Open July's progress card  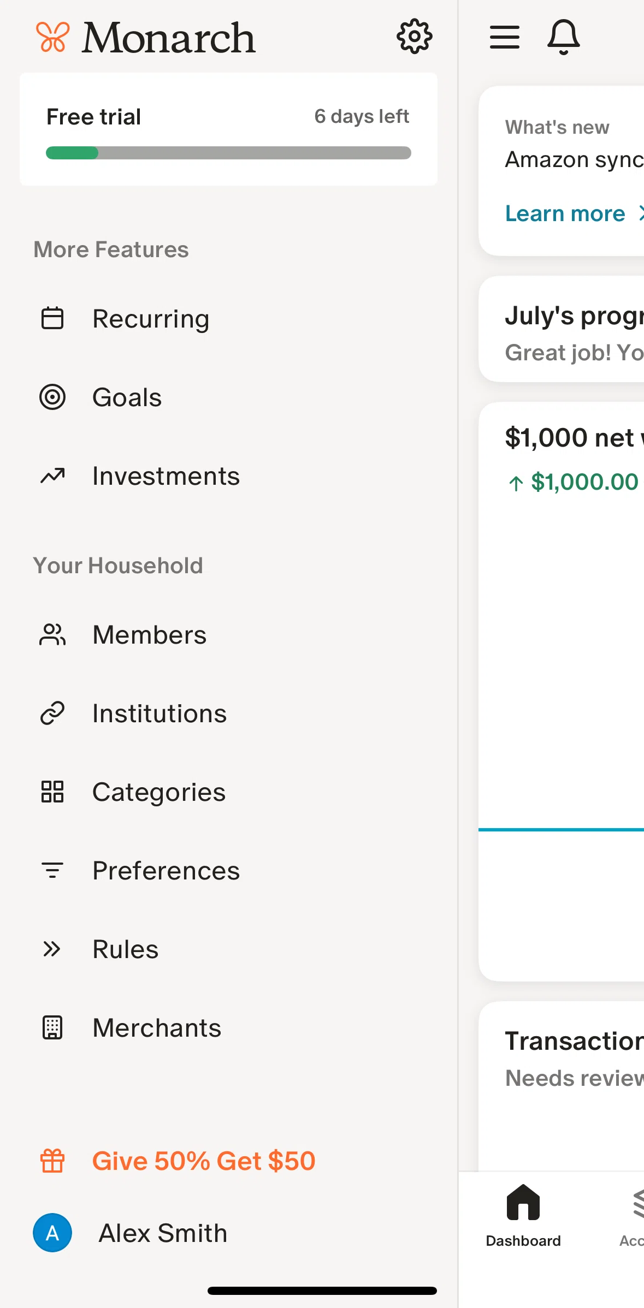tap(562, 329)
